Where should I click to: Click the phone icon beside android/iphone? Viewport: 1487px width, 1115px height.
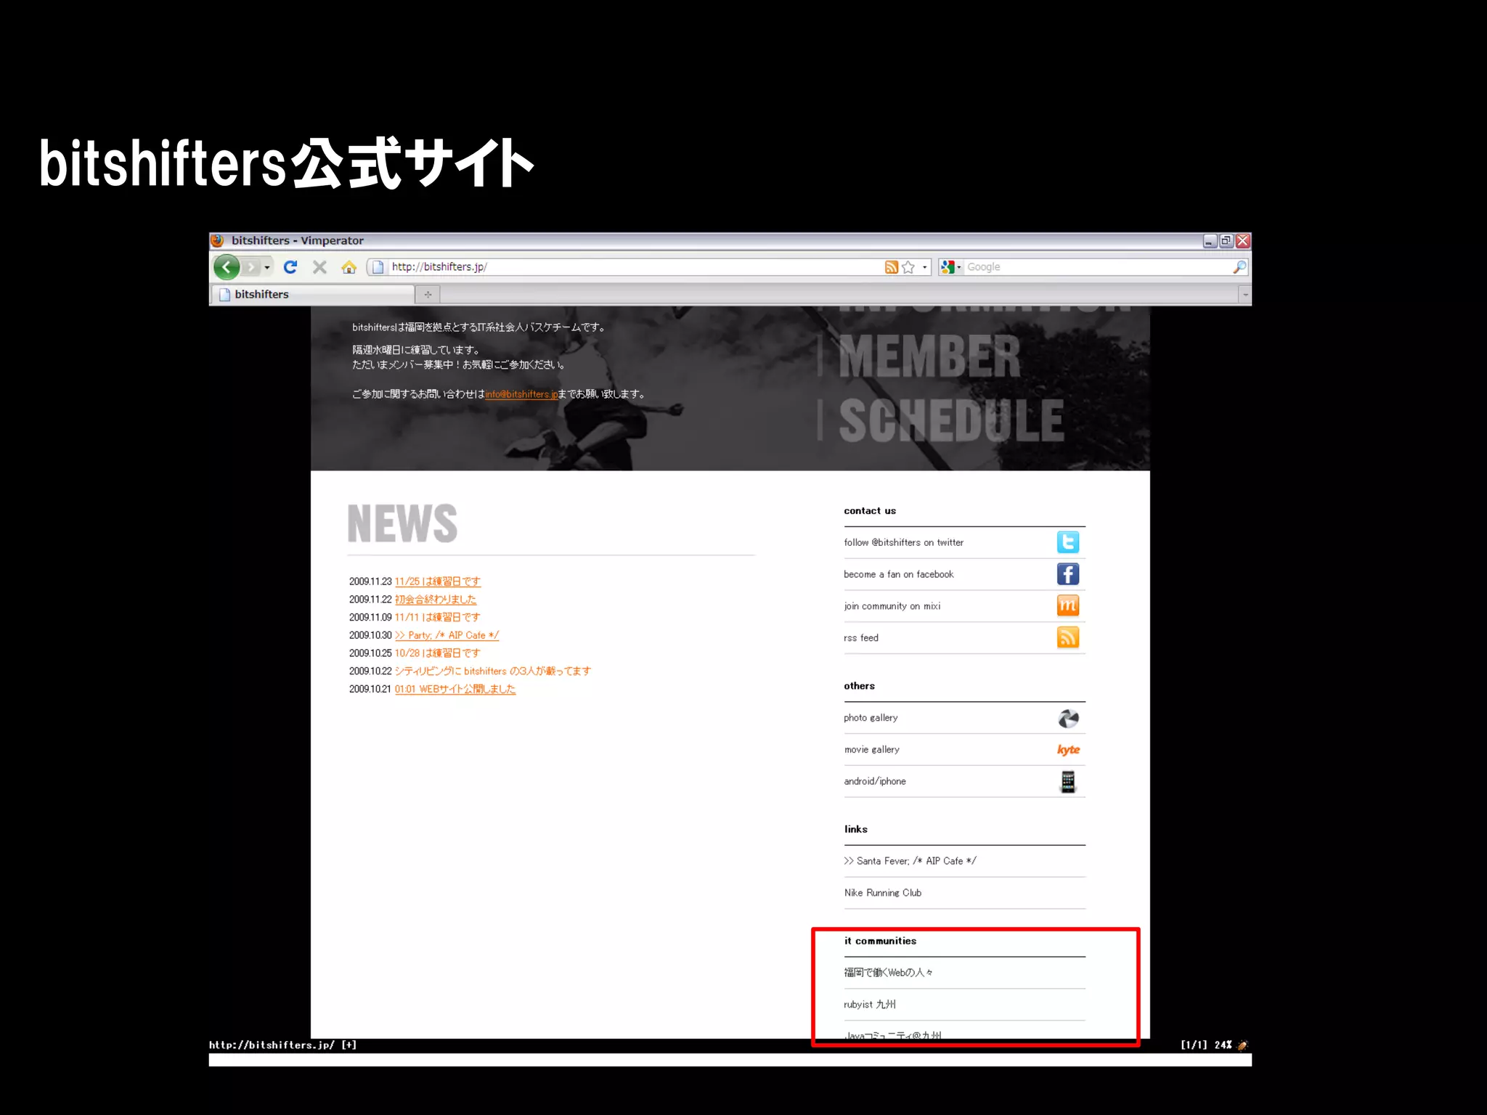click(x=1068, y=782)
